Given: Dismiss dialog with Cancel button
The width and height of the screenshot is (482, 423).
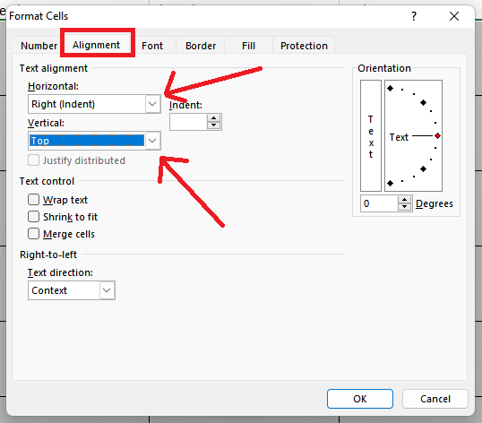Looking at the screenshot, I should pos(435,399).
